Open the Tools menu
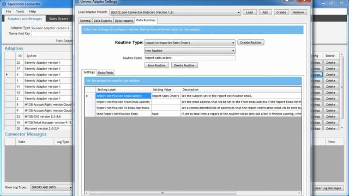This screenshot has width=349, height=196. (20, 11)
